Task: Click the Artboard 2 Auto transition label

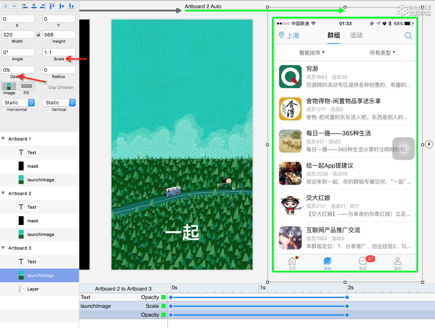Action: tap(203, 6)
